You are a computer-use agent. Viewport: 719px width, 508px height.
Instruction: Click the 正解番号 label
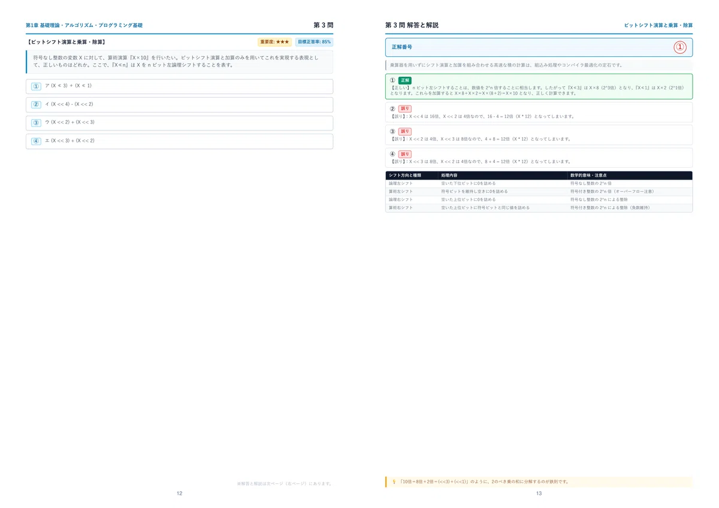pos(401,47)
